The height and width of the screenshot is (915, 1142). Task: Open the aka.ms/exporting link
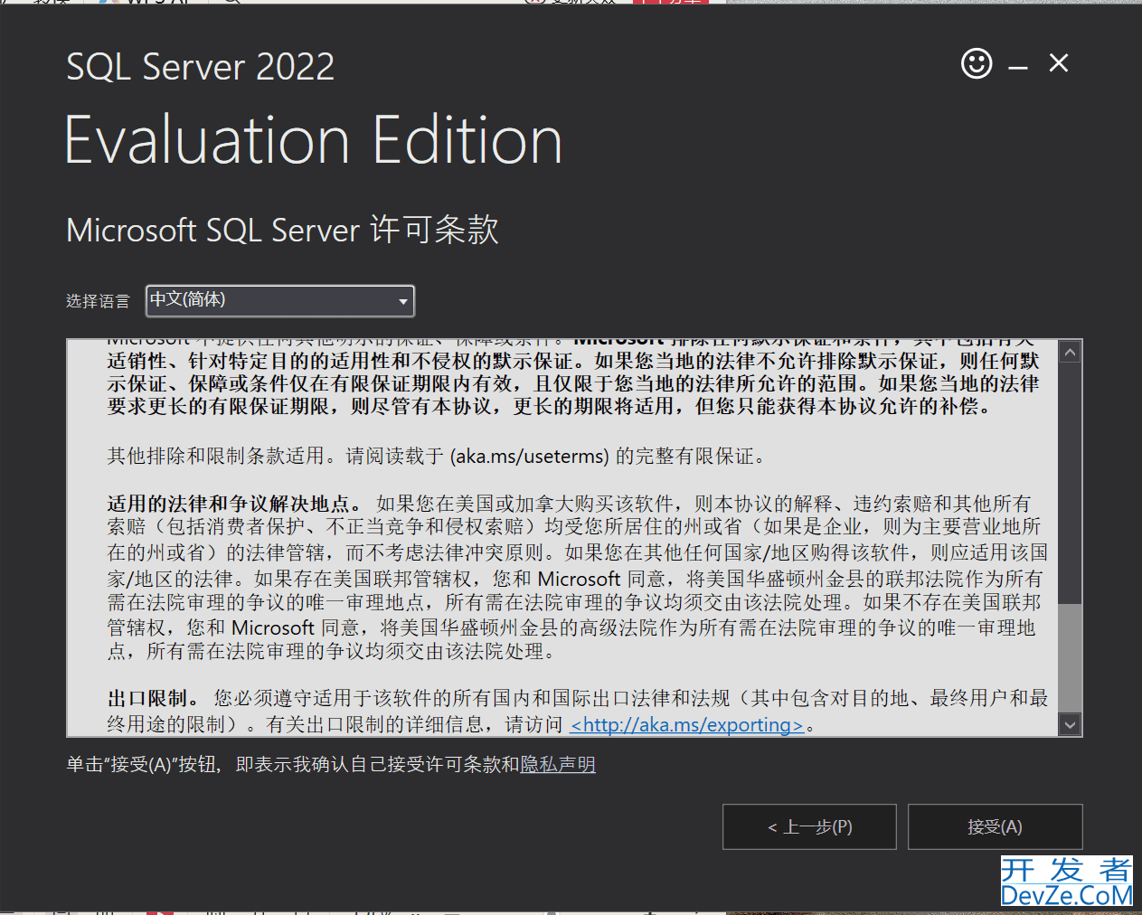(x=687, y=725)
